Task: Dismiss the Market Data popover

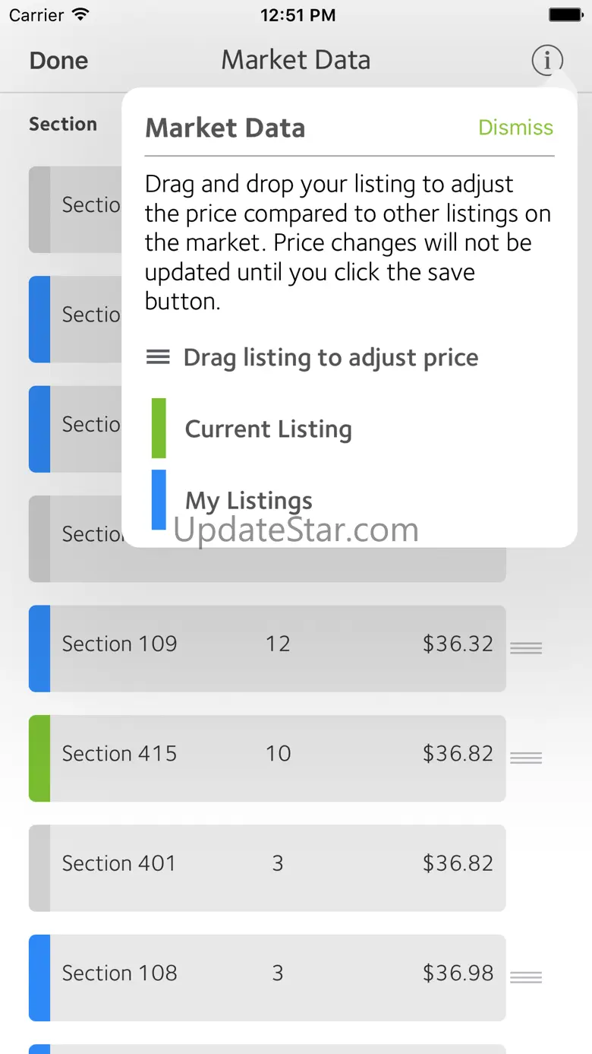Action: pos(515,128)
